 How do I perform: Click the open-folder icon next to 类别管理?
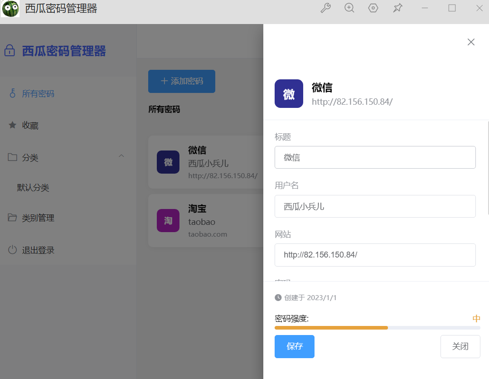pos(13,218)
